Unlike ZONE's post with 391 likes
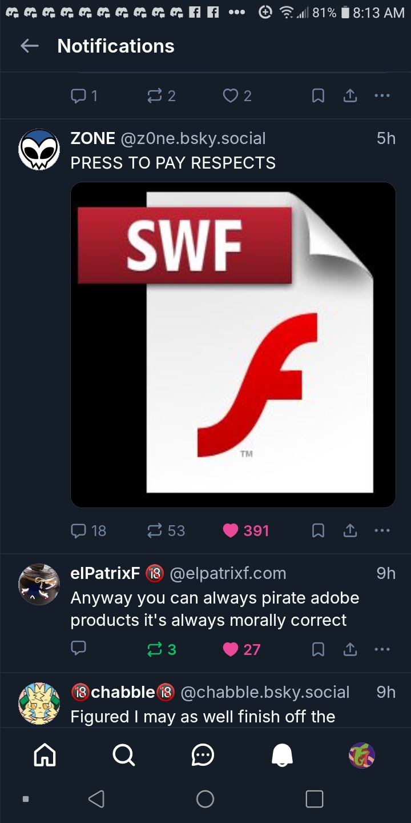The height and width of the screenshot is (823, 411). click(231, 531)
